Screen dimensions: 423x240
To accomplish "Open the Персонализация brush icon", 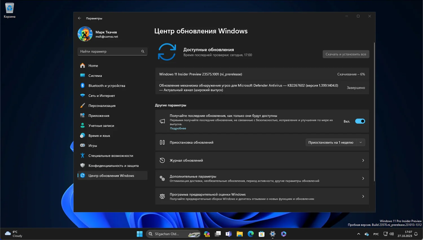I will coord(82,106).
